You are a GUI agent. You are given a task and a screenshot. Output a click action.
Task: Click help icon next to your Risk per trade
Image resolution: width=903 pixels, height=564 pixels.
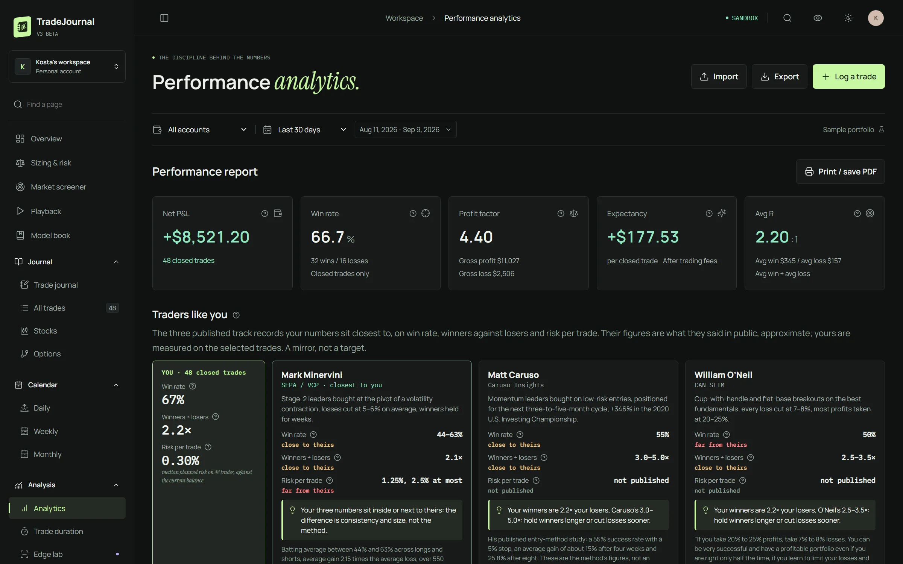click(x=208, y=447)
